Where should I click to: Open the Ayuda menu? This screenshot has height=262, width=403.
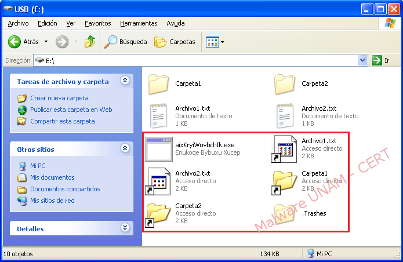(176, 23)
